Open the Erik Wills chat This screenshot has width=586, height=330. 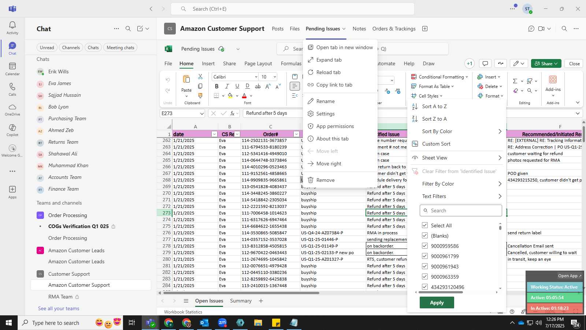(92, 71)
